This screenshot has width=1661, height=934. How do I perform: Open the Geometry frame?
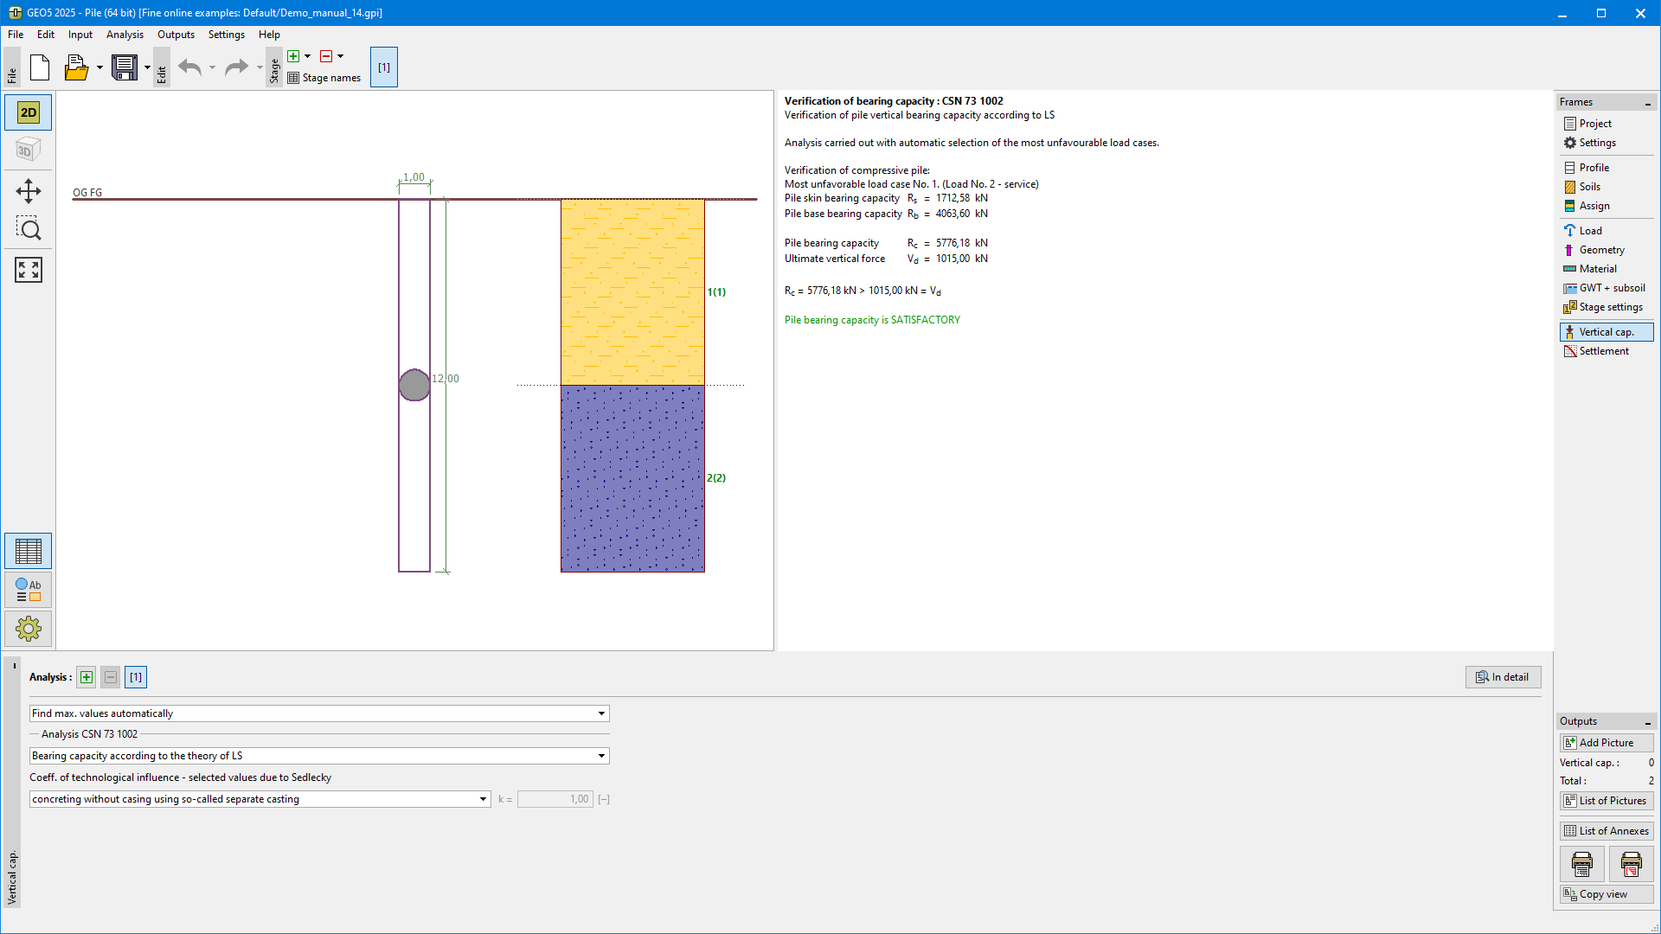pyautogui.click(x=1606, y=250)
